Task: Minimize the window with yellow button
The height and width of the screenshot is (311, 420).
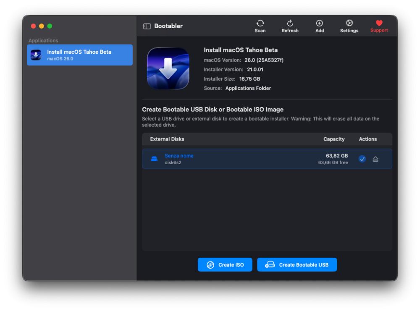Action: tap(42, 26)
